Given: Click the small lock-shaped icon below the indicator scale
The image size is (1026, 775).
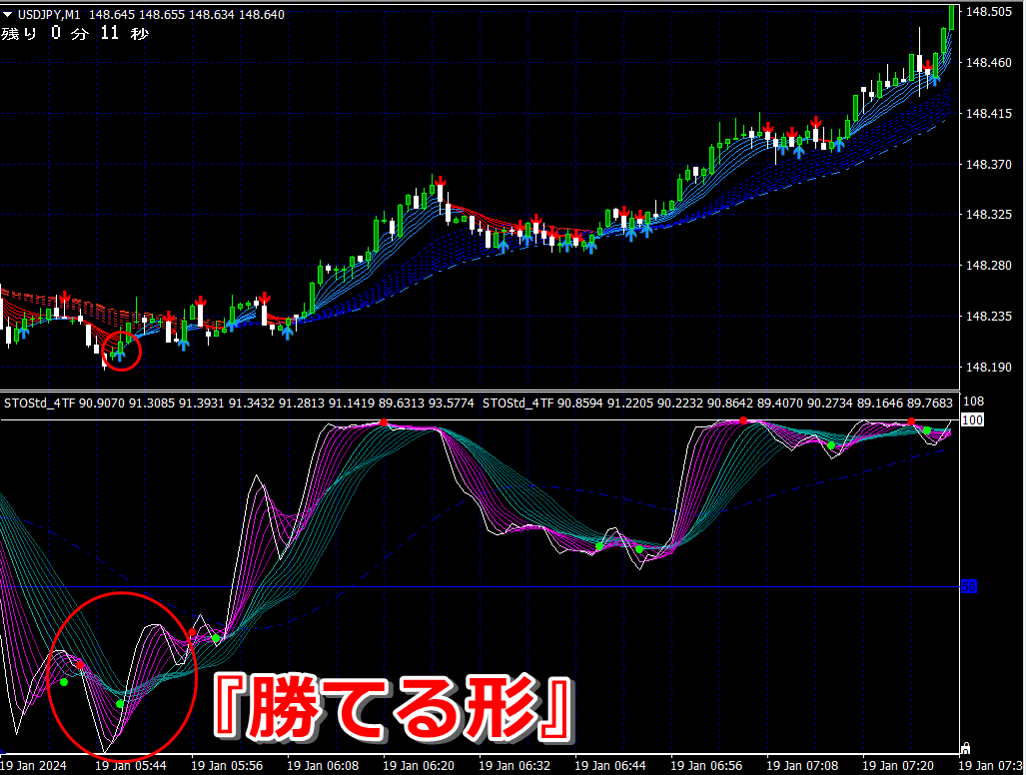Looking at the screenshot, I should [965, 748].
